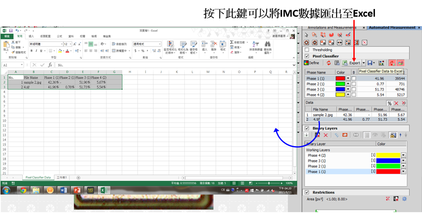
Task: Click the AutoSum sigma icon
Action: (x=232, y=42)
